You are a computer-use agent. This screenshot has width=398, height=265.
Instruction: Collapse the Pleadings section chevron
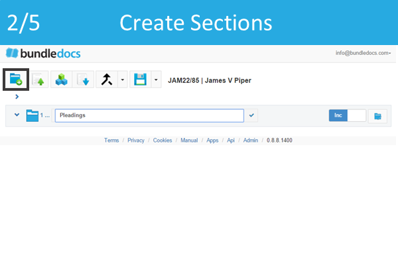tap(17, 115)
